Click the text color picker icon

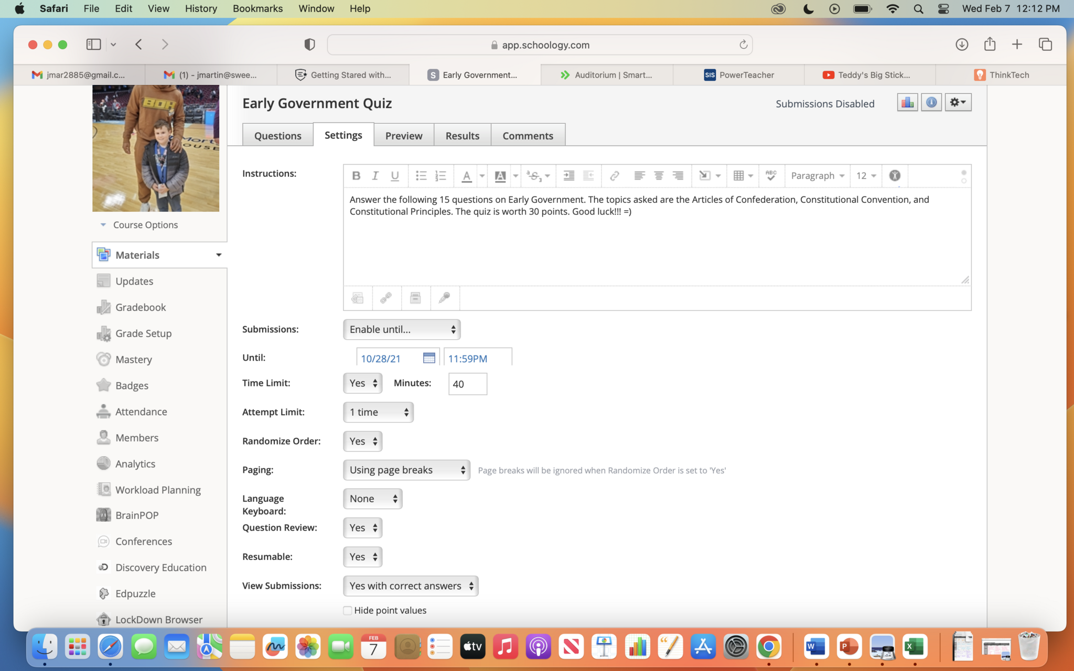point(466,176)
